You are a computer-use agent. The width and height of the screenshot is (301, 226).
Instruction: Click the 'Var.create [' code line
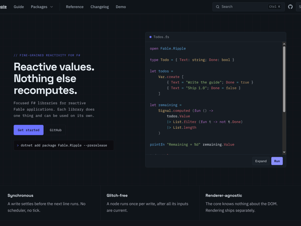coord(171,77)
